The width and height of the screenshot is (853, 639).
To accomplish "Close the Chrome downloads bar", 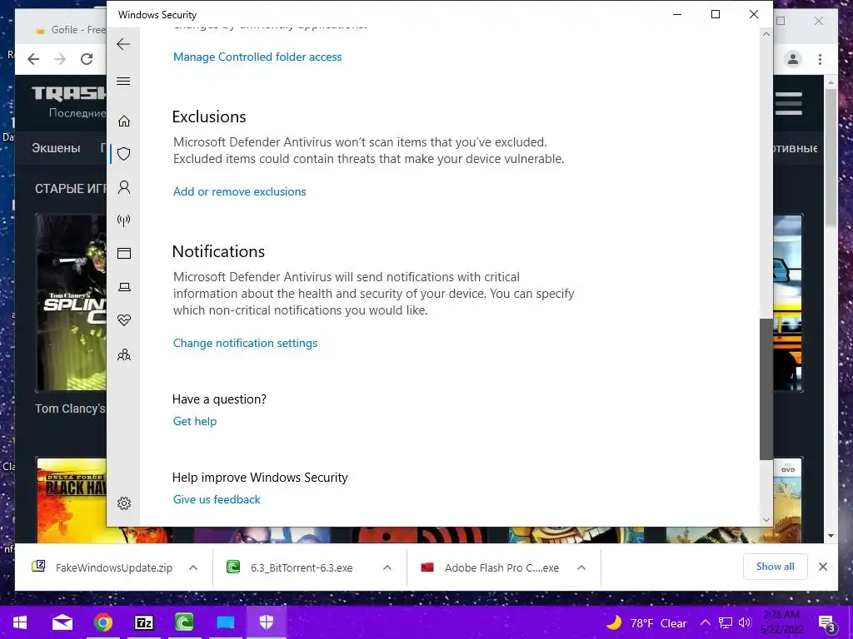I will 823,567.
